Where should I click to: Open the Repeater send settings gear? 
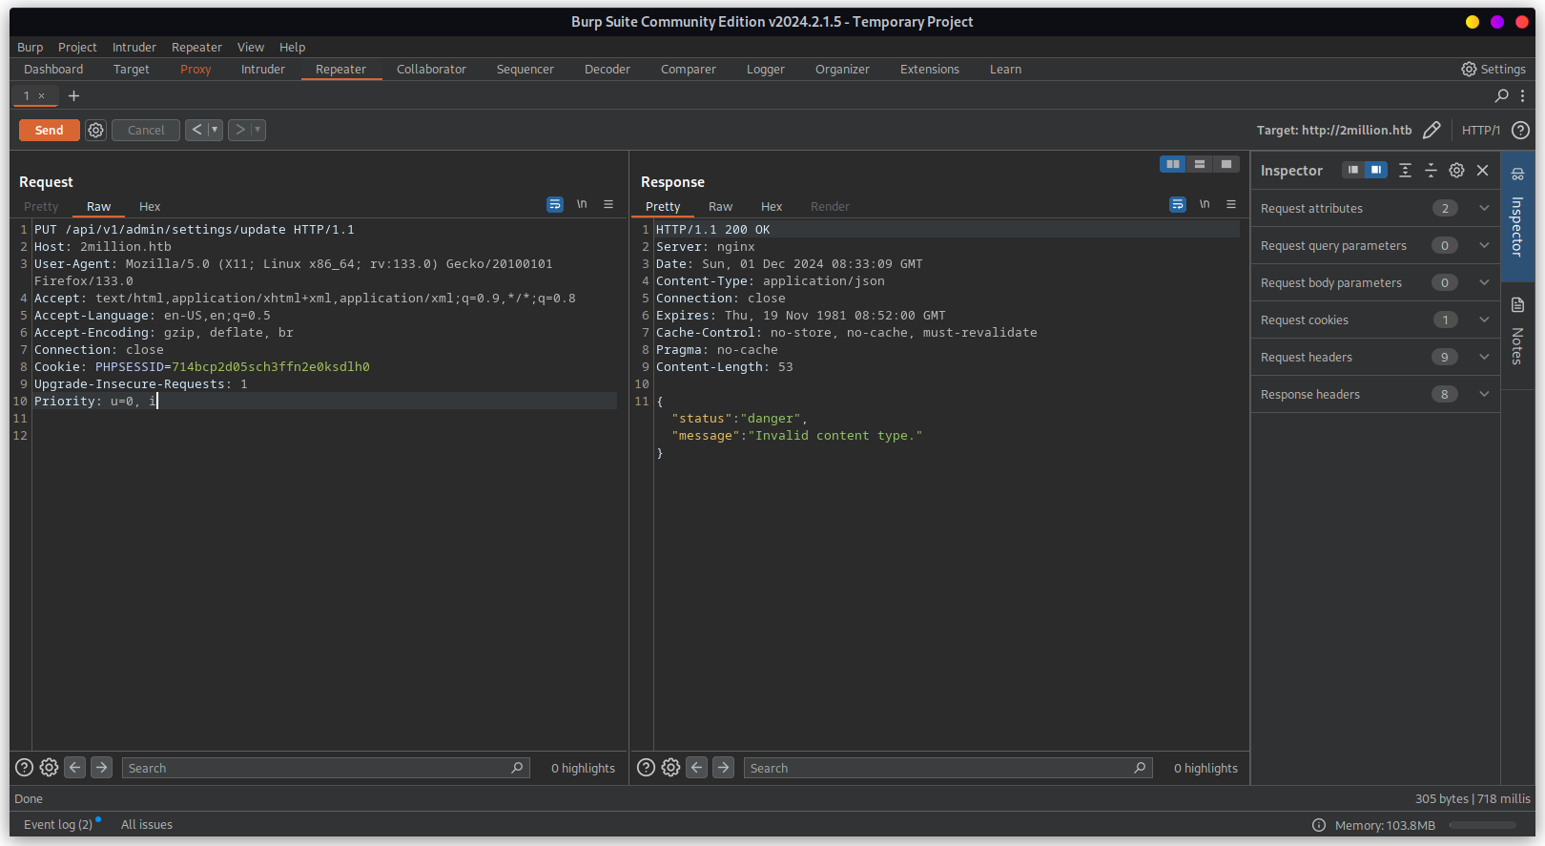click(95, 130)
